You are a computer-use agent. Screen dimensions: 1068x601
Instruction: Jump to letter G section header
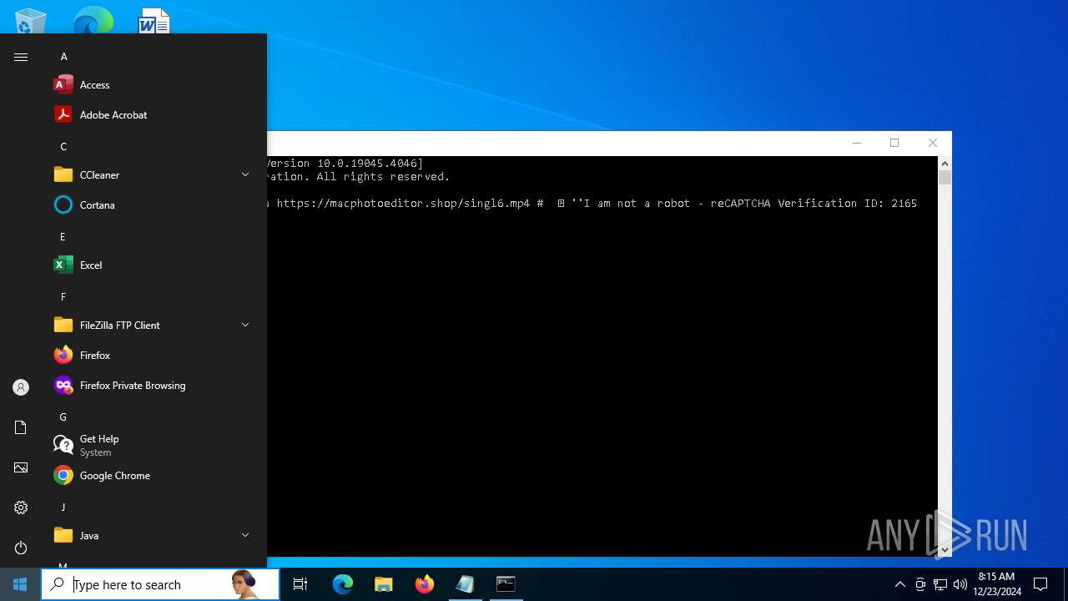point(63,417)
